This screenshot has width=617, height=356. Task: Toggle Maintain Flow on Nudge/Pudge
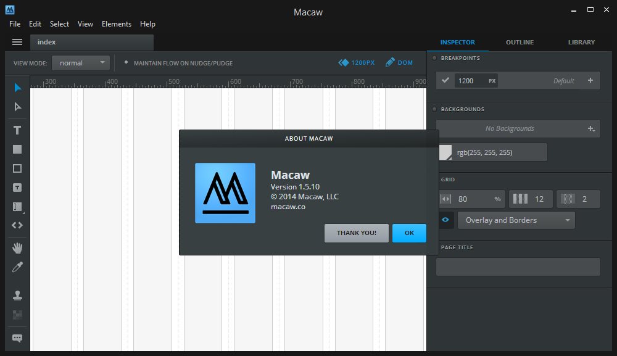pos(179,63)
